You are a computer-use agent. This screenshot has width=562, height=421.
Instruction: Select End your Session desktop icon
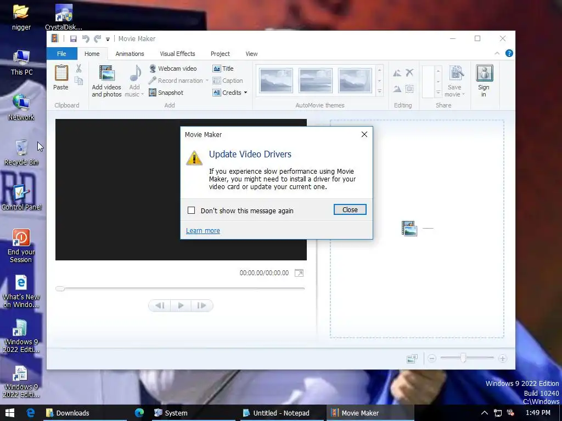21,246
